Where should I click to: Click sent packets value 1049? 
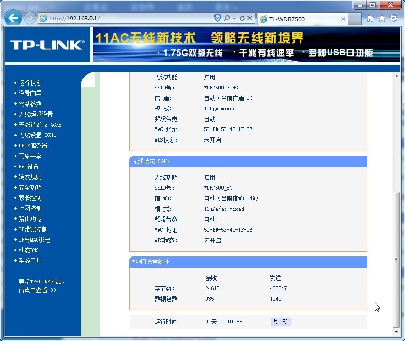[275, 299]
